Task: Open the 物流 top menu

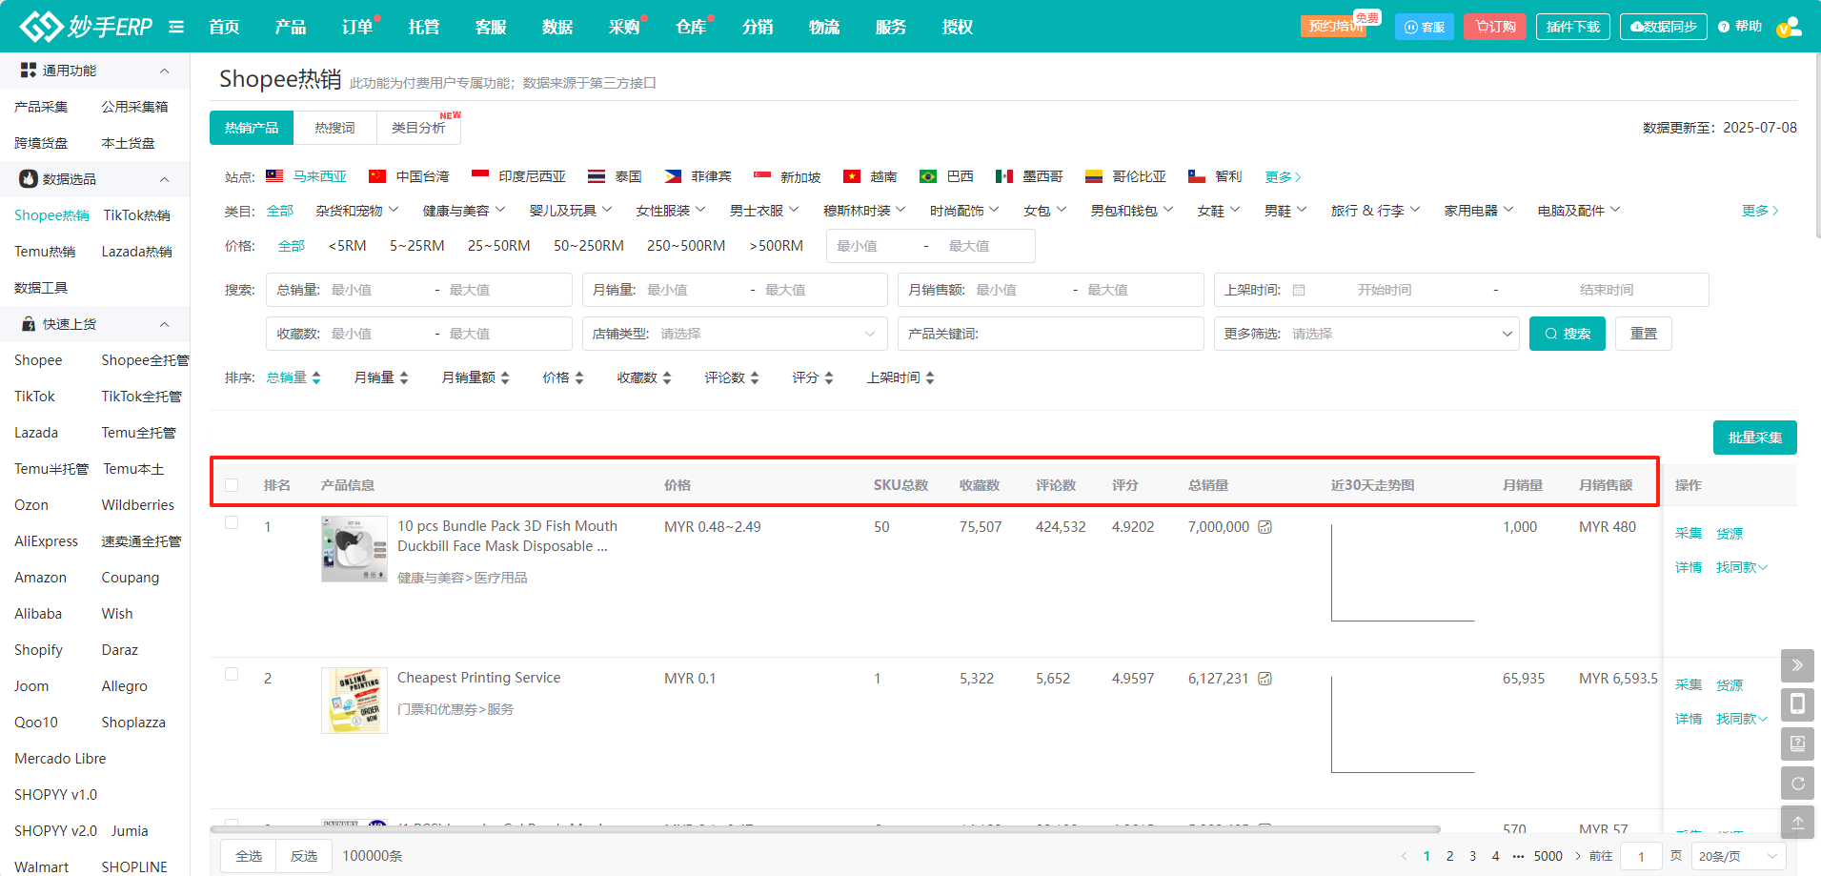Action: [824, 27]
